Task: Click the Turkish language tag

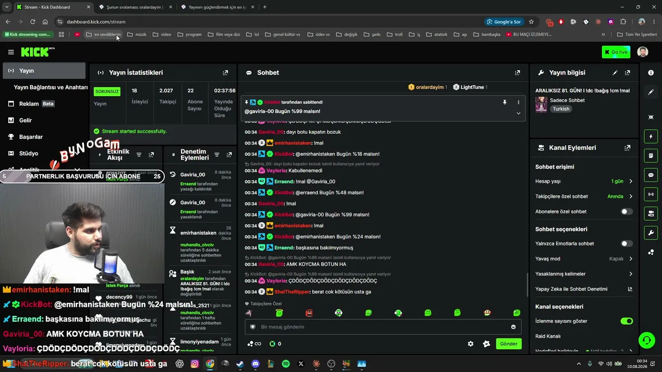Action: 561,109
